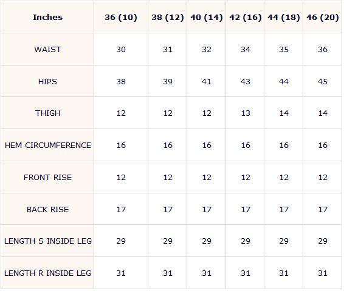Select the FRONT RISE row label
344x291 pixels.
click(47, 178)
